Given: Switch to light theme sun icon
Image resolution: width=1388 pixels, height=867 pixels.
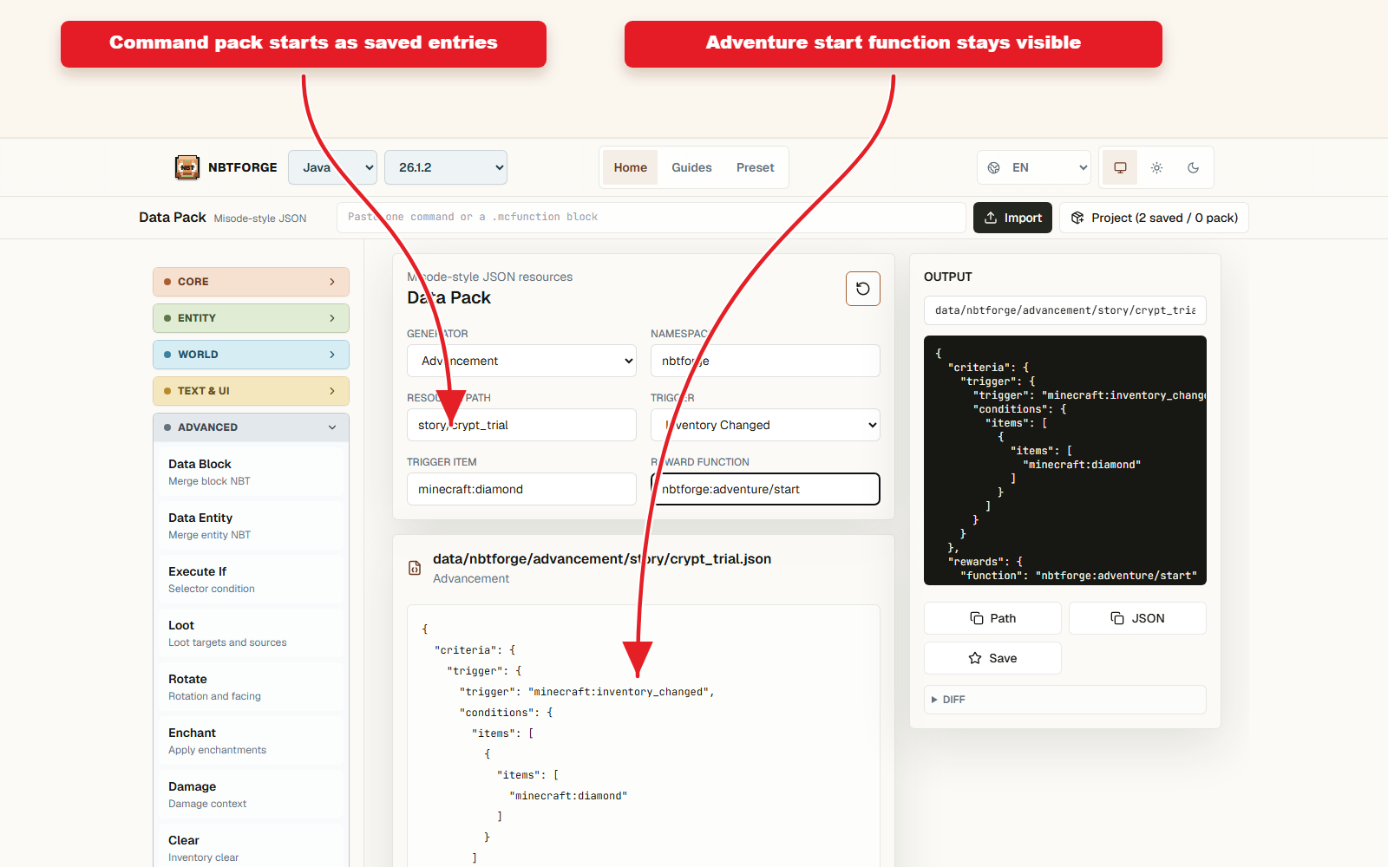Looking at the screenshot, I should pos(1156,167).
